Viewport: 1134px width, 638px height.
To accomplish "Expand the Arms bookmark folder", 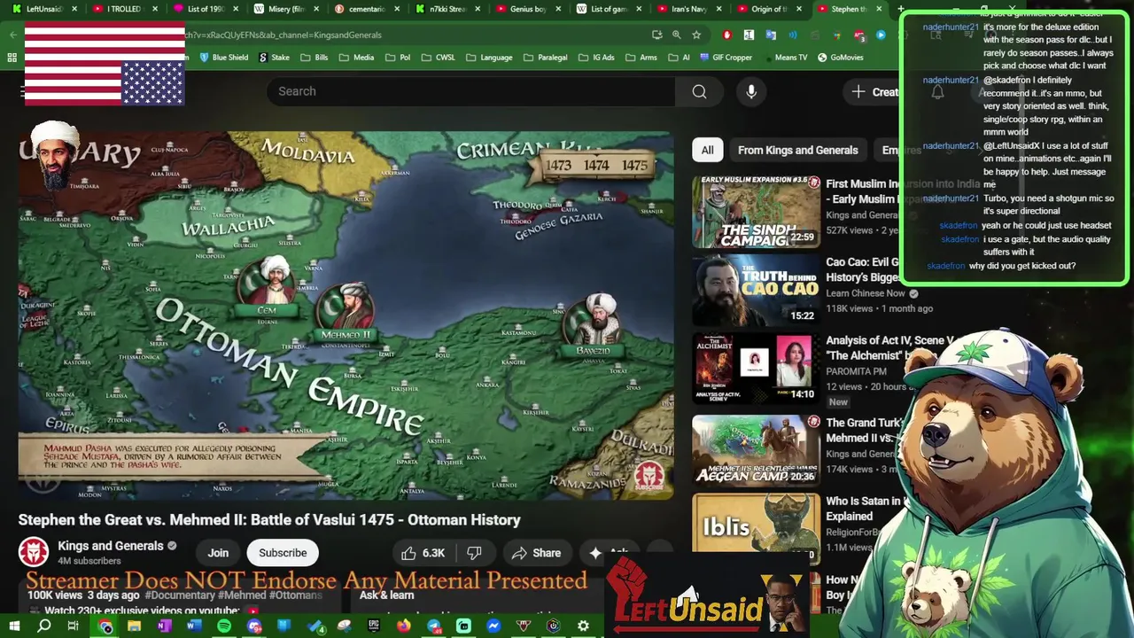I will point(641,58).
